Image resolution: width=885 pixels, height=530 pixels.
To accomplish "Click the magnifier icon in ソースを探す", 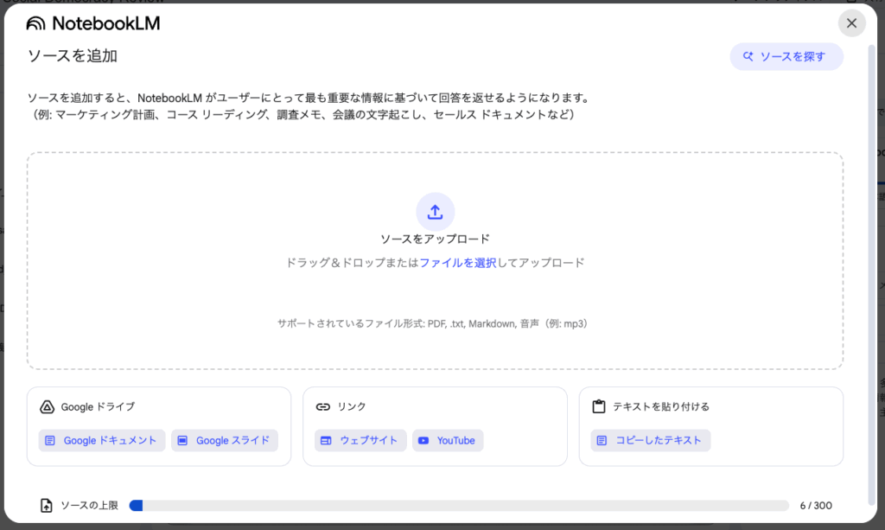I will [748, 57].
